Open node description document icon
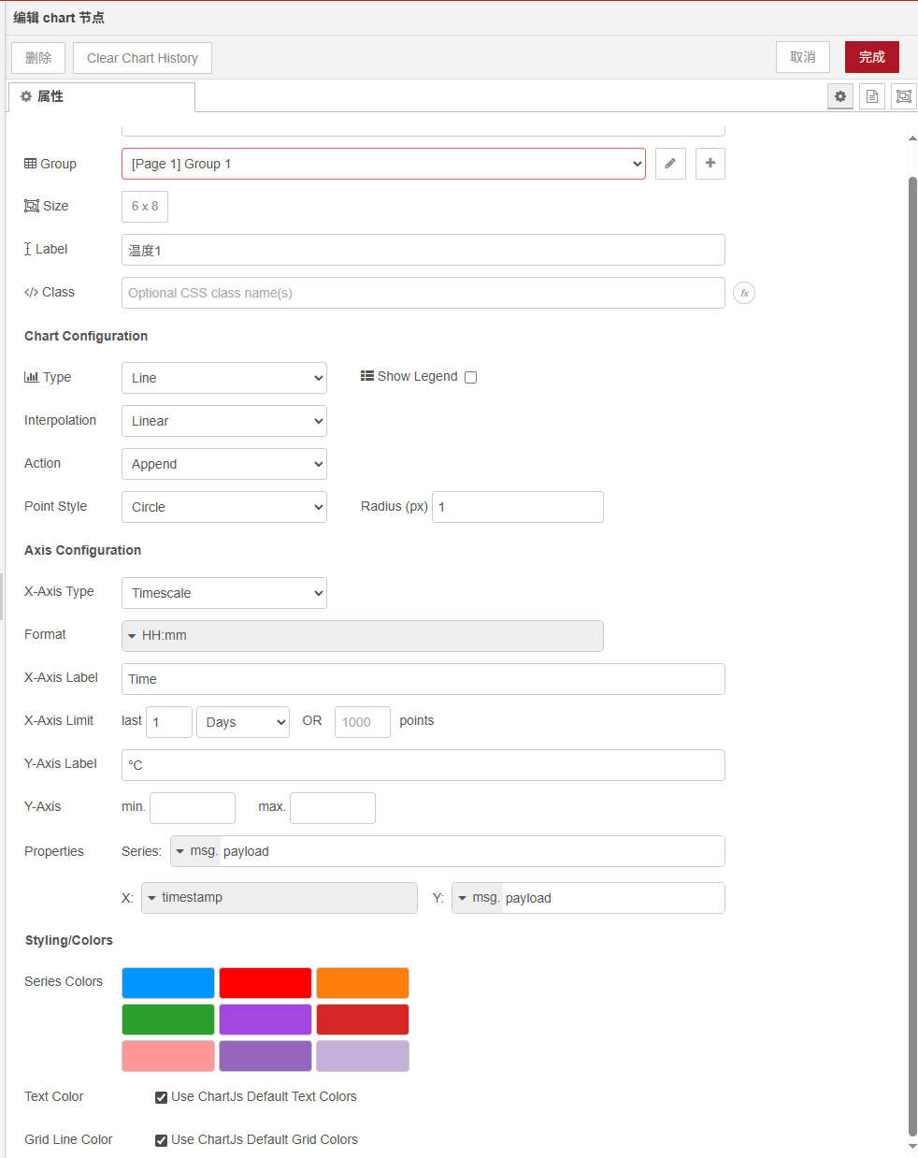 pyautogui.click(x=872, y=96)
